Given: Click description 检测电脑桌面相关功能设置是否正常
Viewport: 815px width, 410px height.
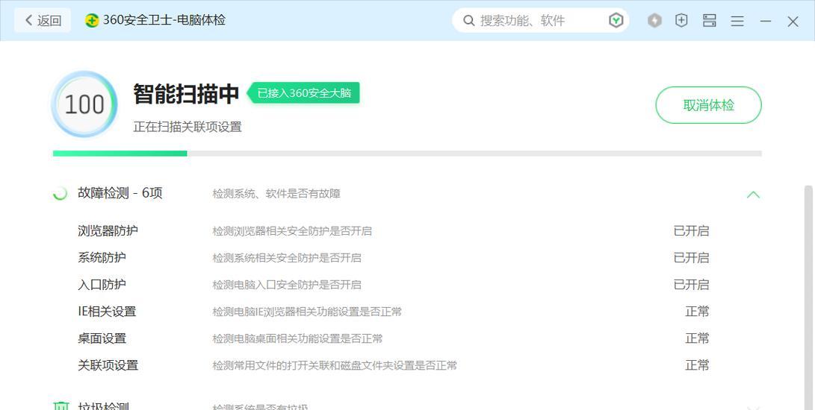Looking at the screenshot, I should click(297, 339).
